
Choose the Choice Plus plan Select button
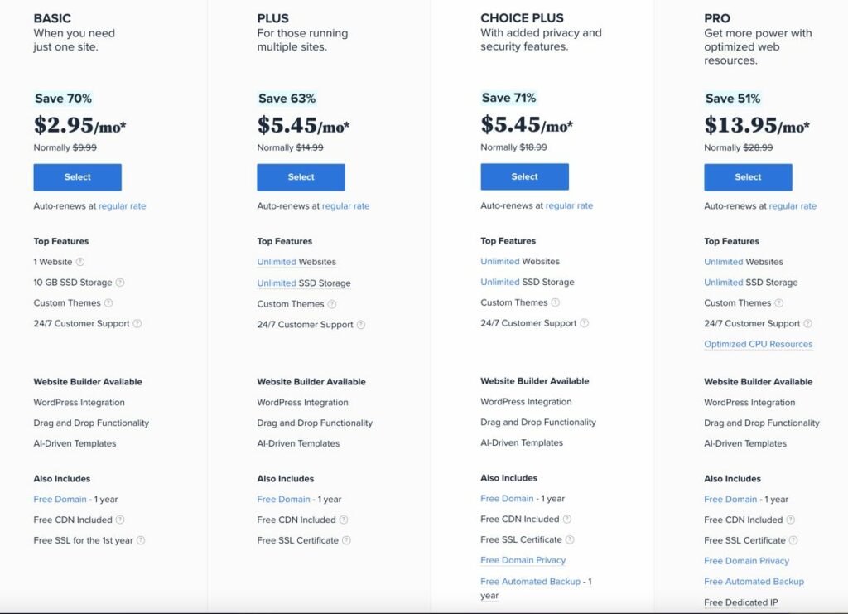pos(524,176)
